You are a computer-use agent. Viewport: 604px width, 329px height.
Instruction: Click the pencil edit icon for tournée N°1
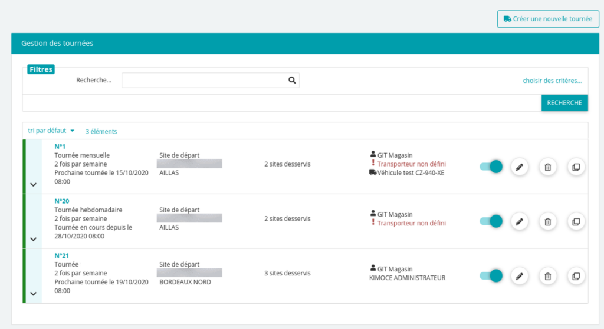click(x=519, y=167)
